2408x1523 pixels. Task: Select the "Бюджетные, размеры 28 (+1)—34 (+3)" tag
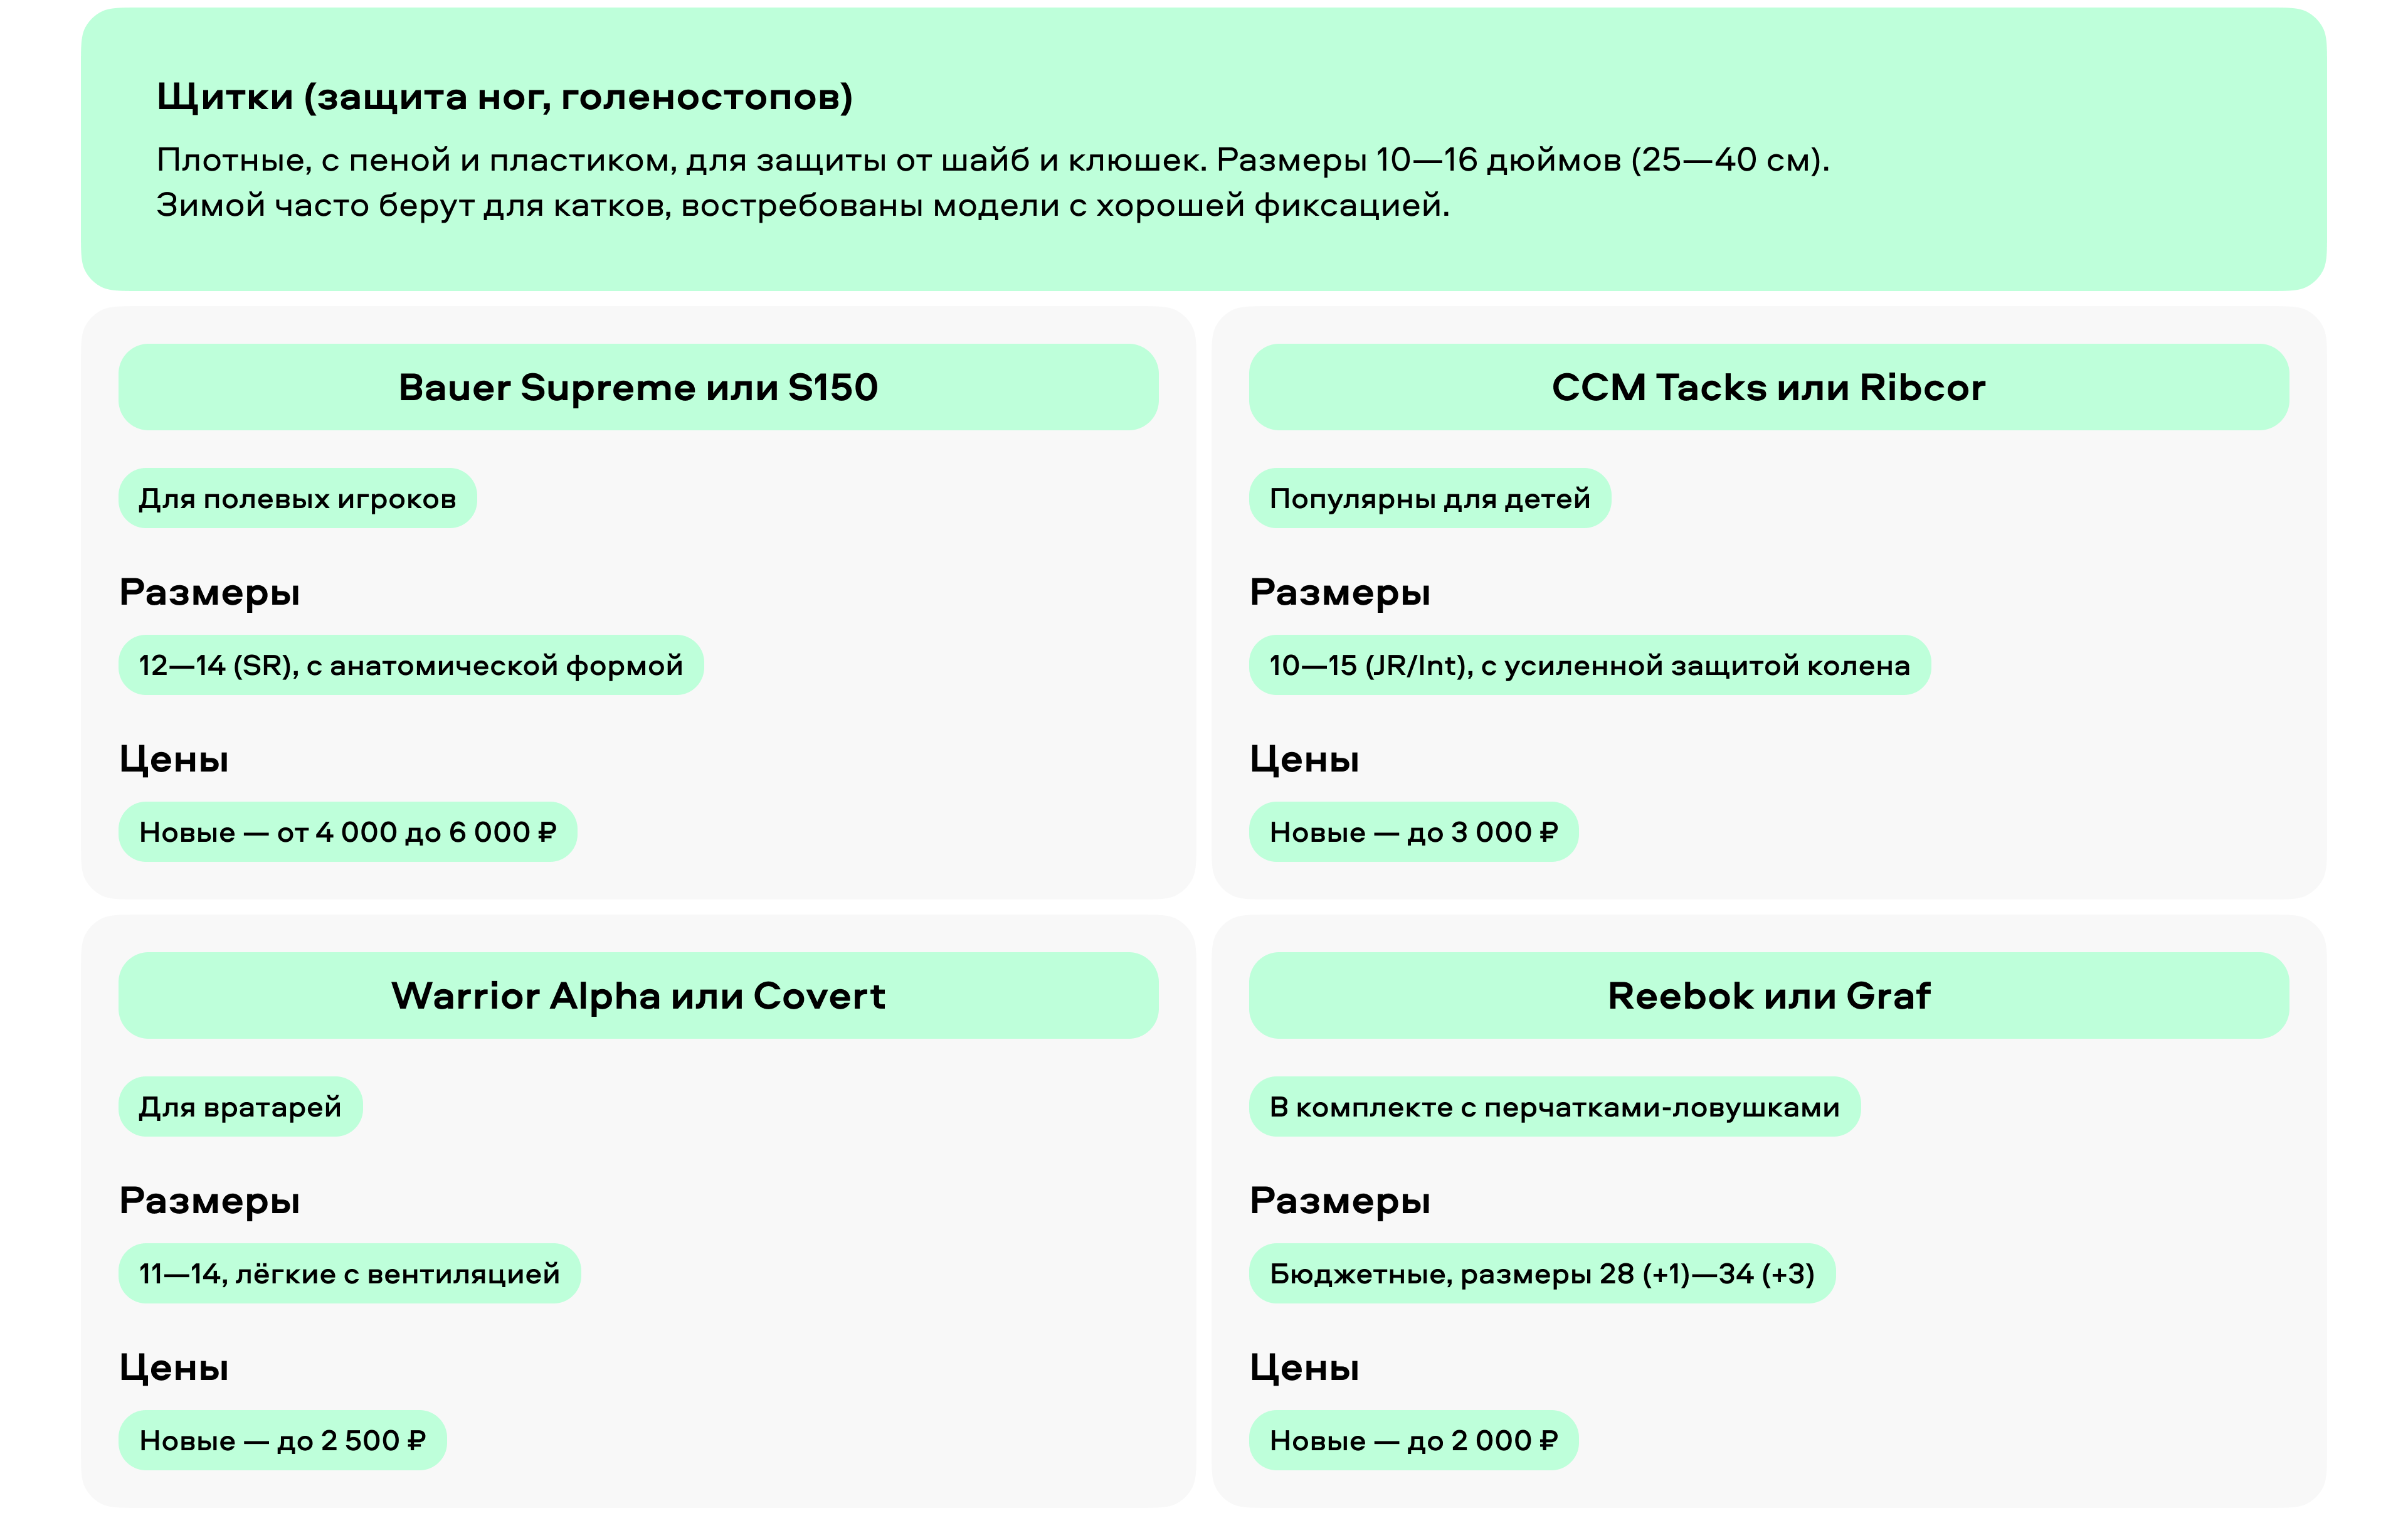tap(1541, 1274)
